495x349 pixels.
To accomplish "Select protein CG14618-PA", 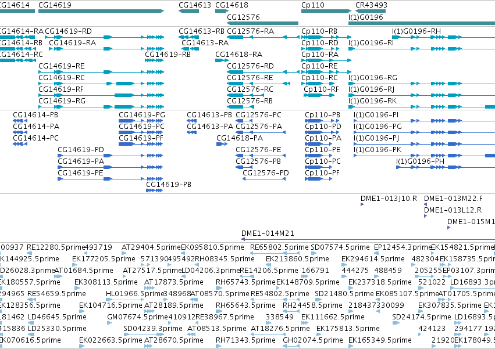I will [x=240, y=138].
